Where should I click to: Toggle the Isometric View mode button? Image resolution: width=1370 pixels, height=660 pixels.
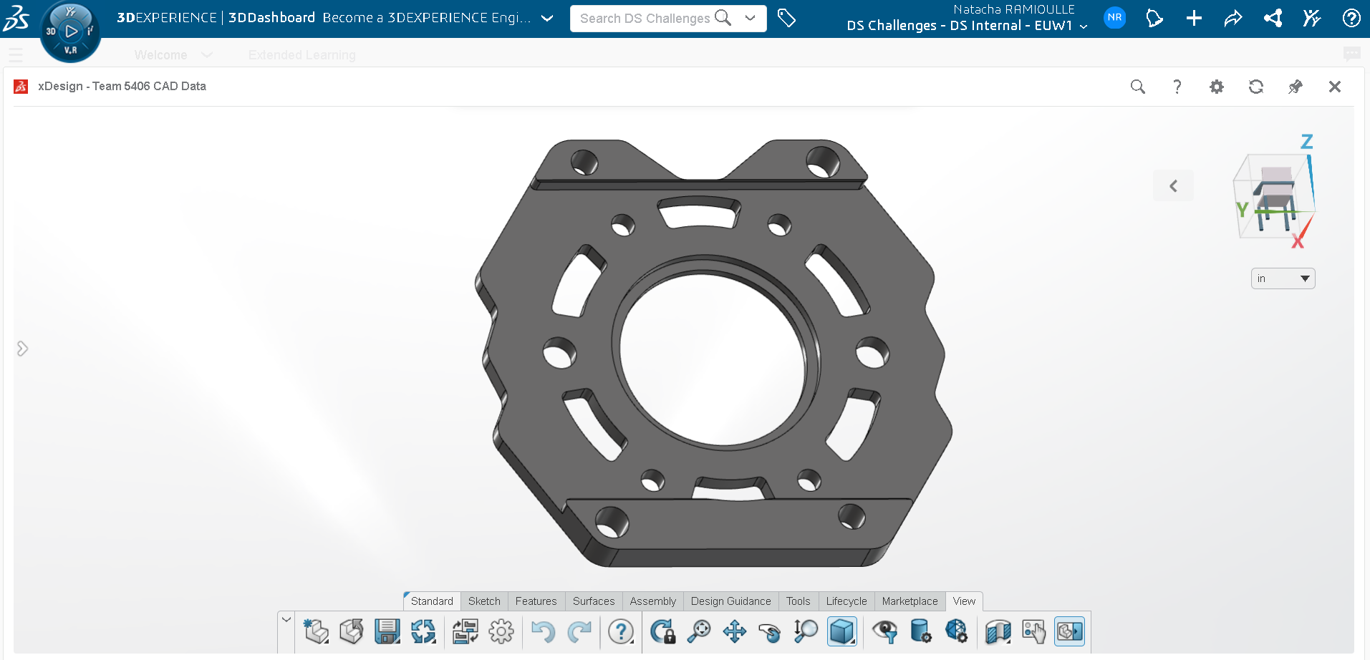coord(842,631)
